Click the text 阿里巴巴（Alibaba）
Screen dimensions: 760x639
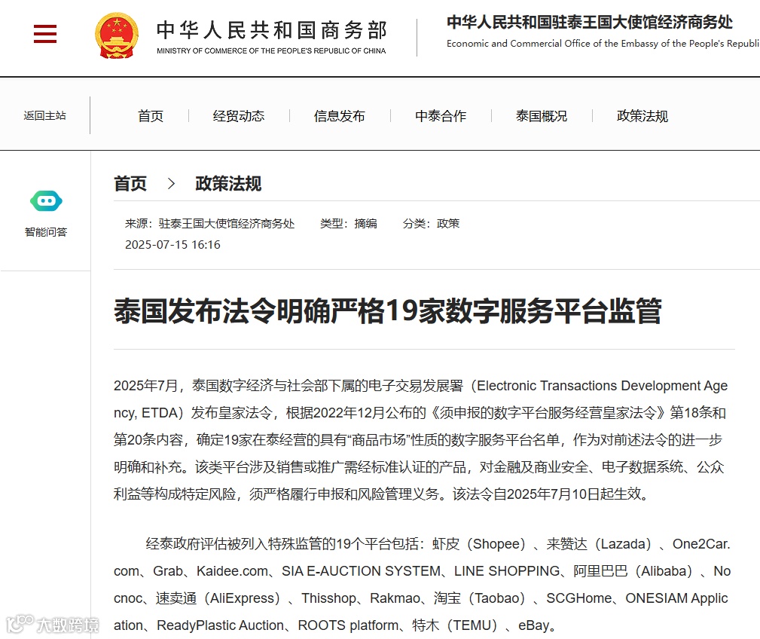tap(633, 571)
